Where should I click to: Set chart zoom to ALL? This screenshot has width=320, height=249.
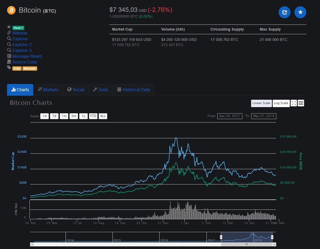[103, 116]
